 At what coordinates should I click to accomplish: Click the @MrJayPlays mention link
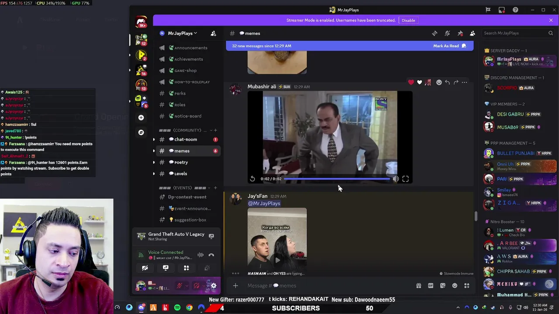click(264, 203)
